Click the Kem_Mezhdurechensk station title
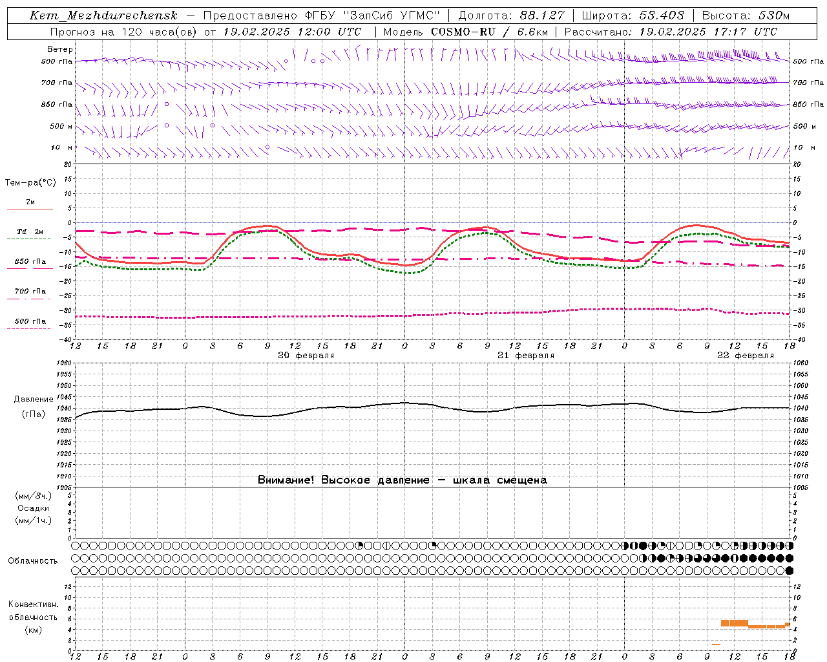Screen dimensions: 827x662 click(103, 16)
